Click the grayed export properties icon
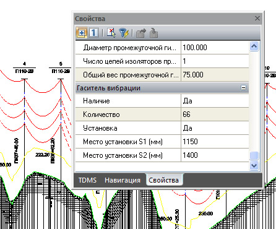The width and height of the screenshot is (276, 229). pyautogui.click(x=141, y=33)
